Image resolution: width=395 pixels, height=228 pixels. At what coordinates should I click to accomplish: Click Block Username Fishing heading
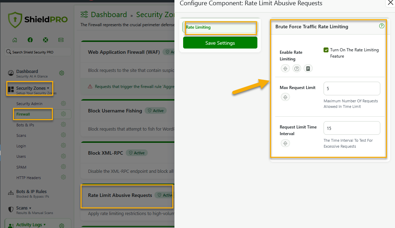pos(115,111)
